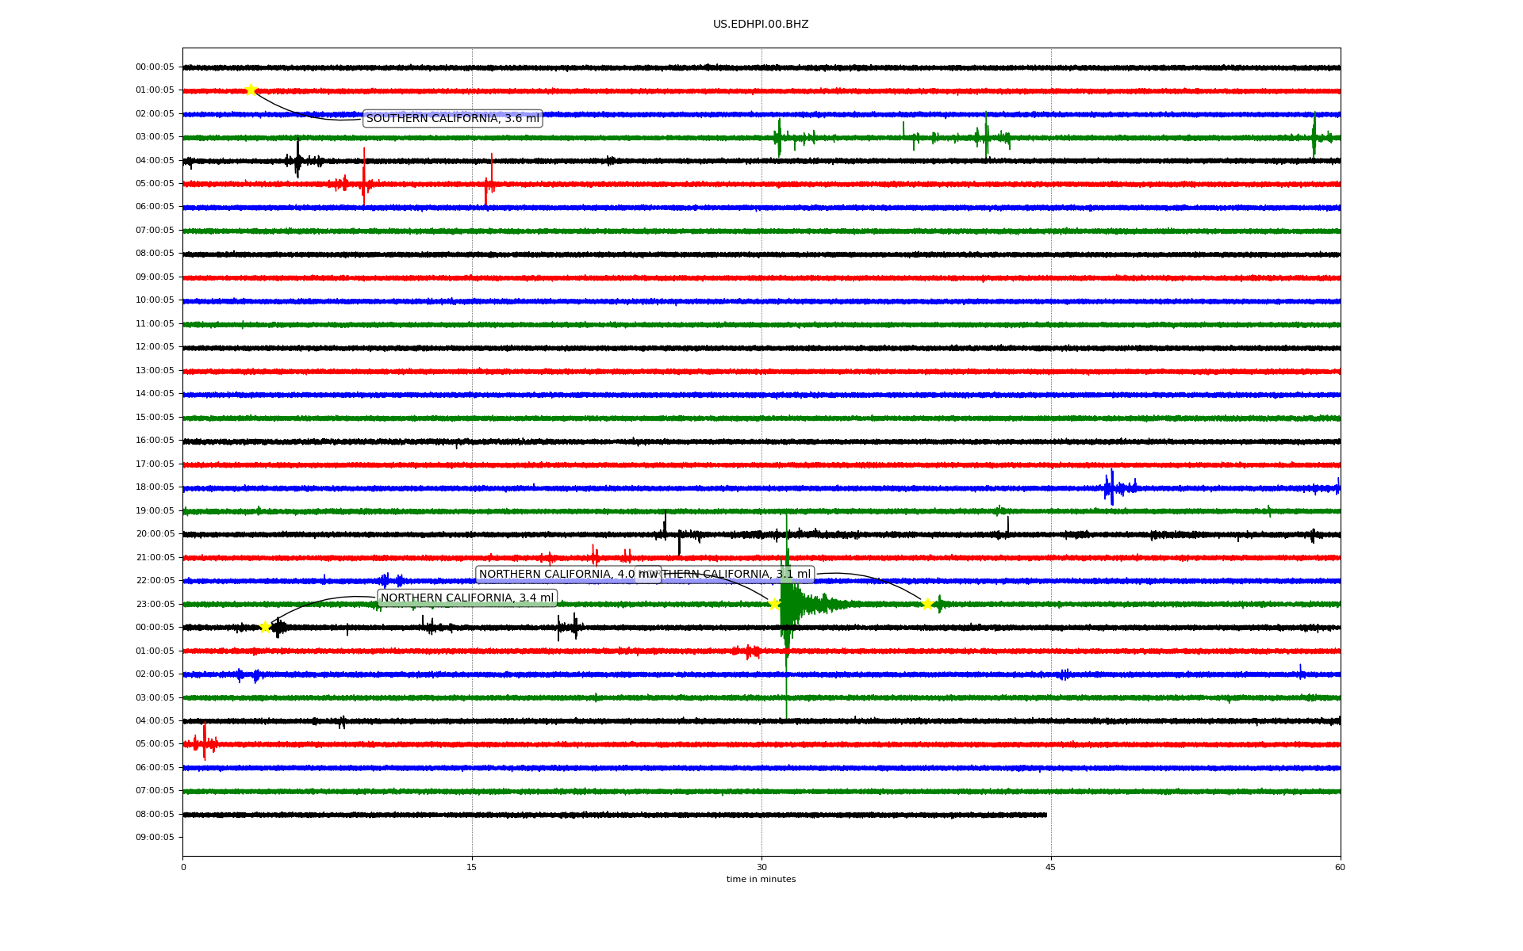Click the red spike on the 05:00:05 trace
The height and width of the screenshot is (951, 1523).
[x=364, y=181]
